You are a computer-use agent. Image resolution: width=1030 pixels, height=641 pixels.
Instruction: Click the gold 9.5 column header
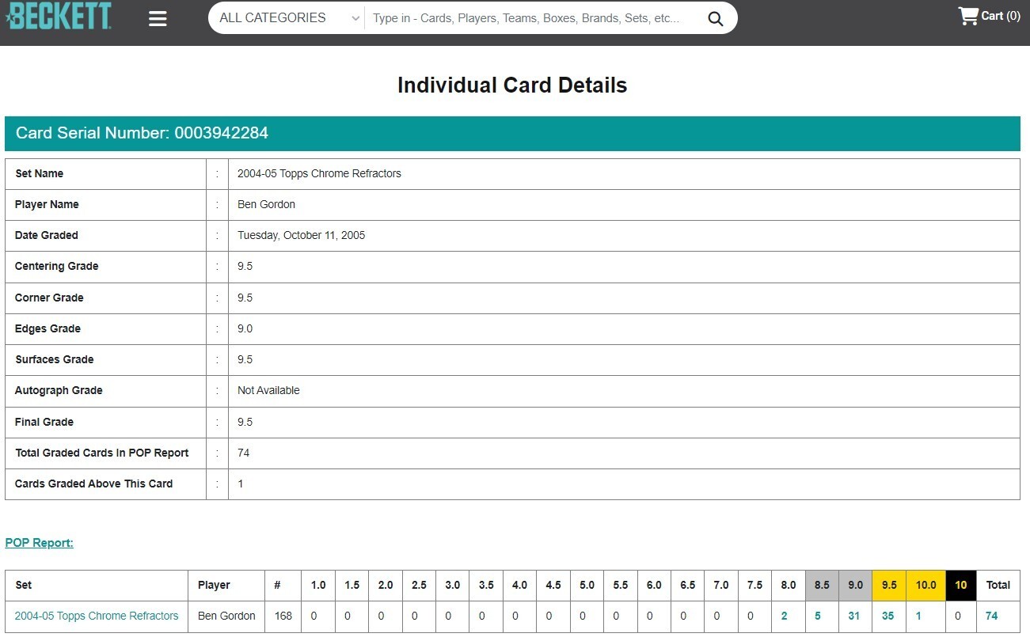pyautogui.click(x=889, y=585)
